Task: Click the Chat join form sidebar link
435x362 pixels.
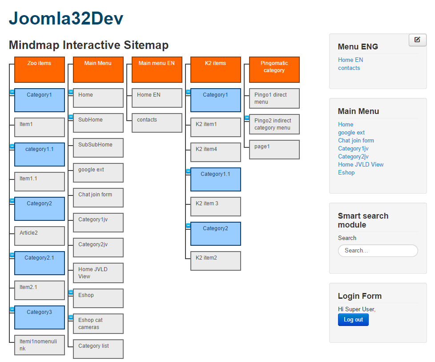Action: pos(356,141)
